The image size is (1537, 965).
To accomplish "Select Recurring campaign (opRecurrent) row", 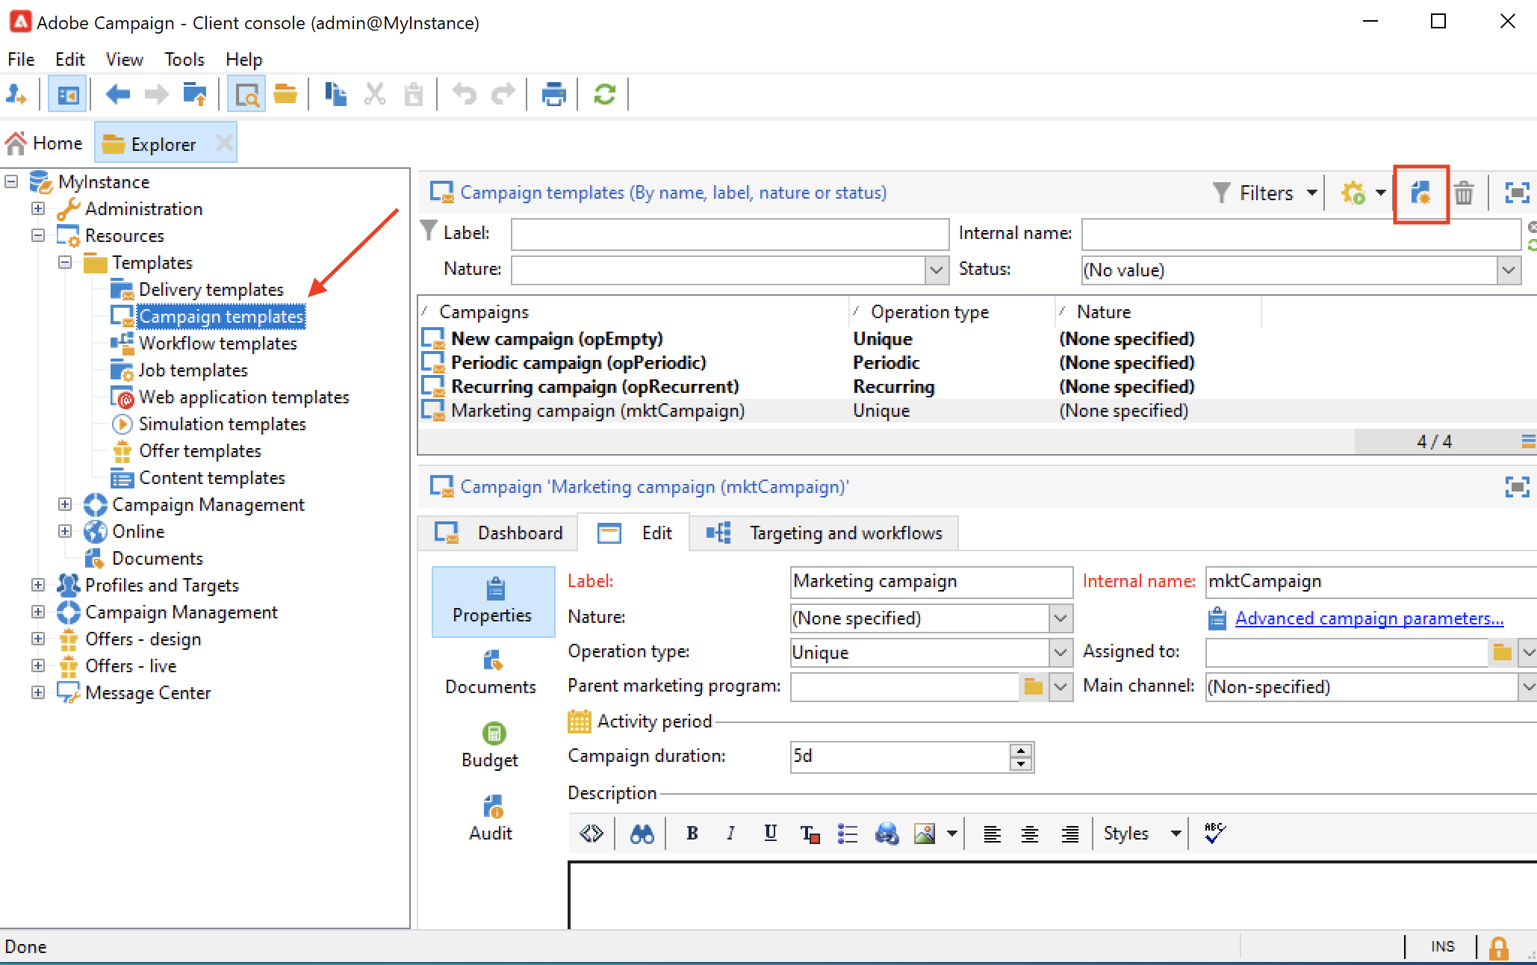I will click(594, 387).
